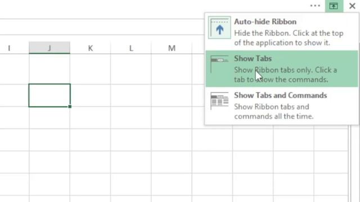Select column L header

pyautogui.click(x=131, y=48)
